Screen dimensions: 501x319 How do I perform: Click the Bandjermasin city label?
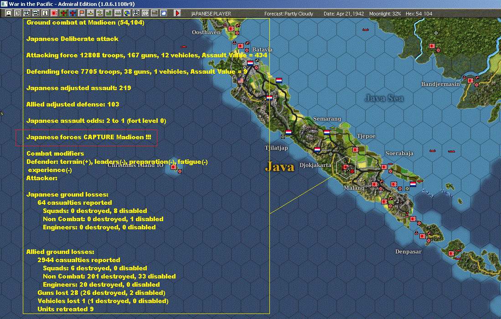click(440, 84)
